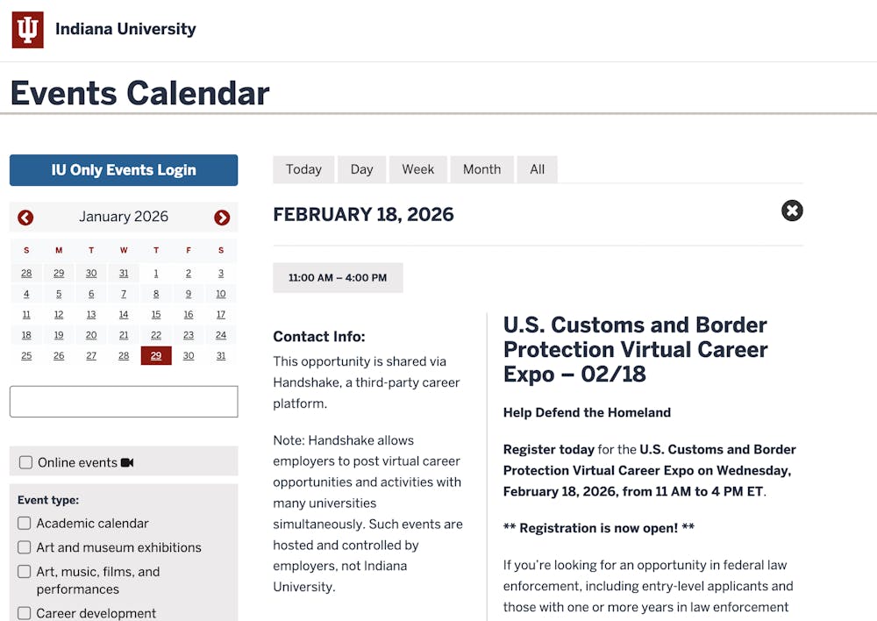The image size is (877, 621).
Task: Go to next month in mini calendar
Action: (222, 218)
